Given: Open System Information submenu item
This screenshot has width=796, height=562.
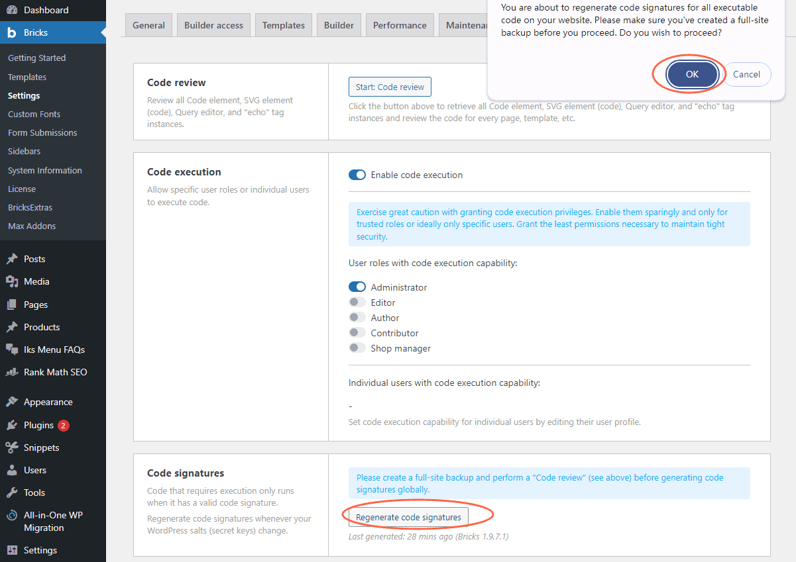Looking at the screenshot, I should click(45, 170).
